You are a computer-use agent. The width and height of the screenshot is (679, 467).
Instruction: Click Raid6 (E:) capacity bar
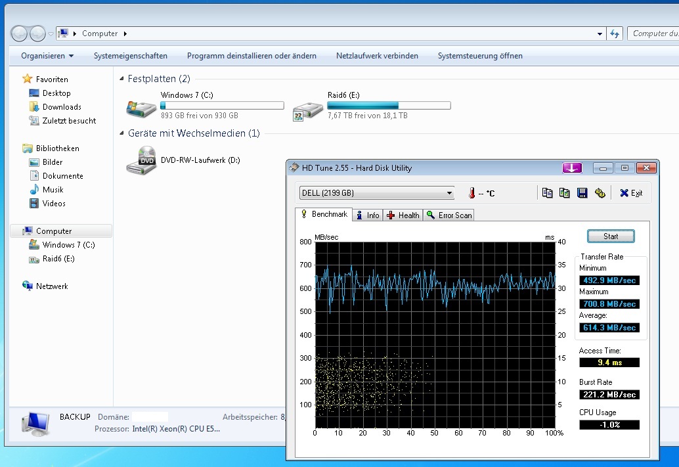pos(389,105)
